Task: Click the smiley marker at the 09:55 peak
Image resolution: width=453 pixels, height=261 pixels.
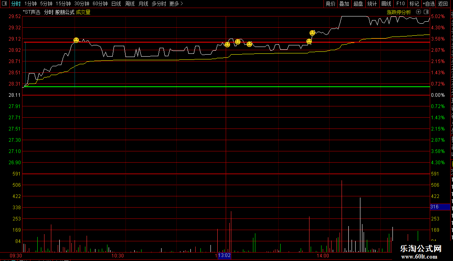Action: pos(76,40)
